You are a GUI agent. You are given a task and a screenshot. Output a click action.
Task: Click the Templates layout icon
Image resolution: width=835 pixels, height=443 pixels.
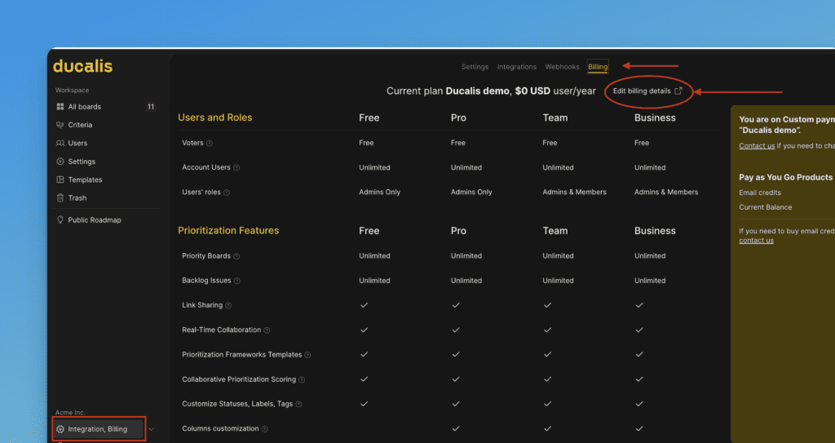60,179
